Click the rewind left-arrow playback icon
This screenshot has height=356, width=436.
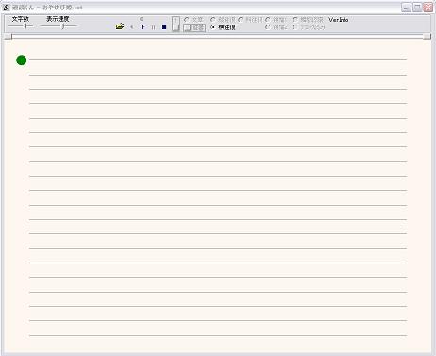coord(132,27)
